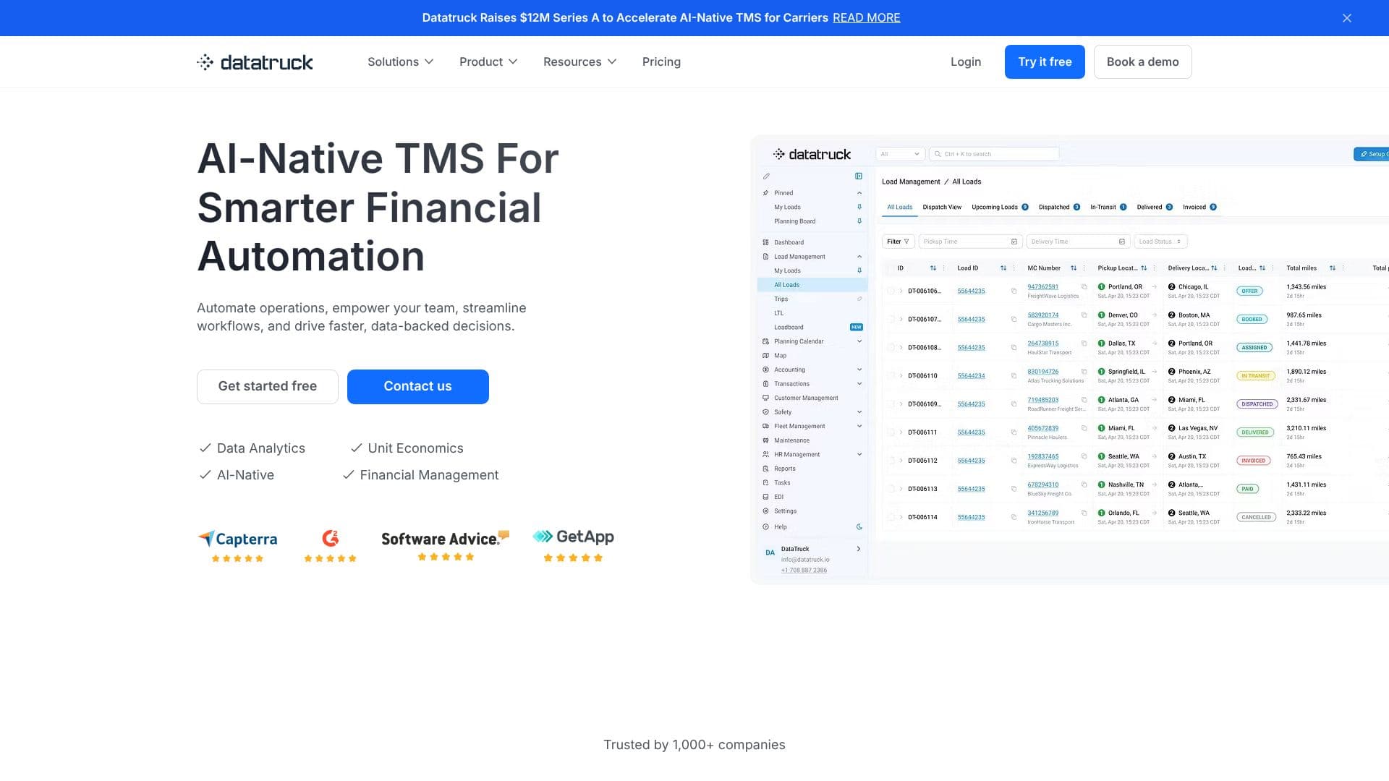Click the datatruck logo in the site header

[x=255, y=62]
